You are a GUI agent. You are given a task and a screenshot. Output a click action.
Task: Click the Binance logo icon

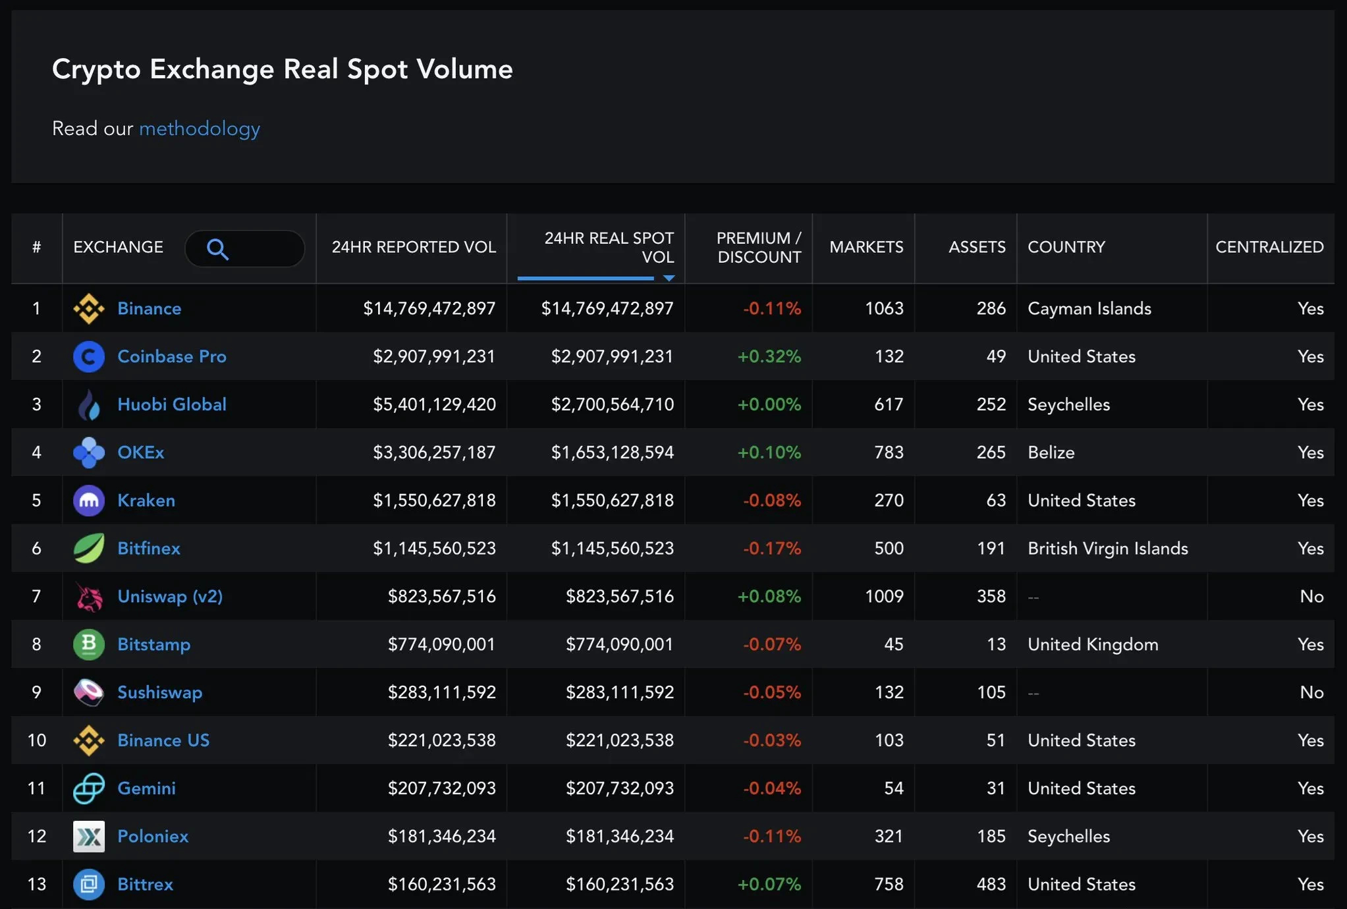[89, 308]
